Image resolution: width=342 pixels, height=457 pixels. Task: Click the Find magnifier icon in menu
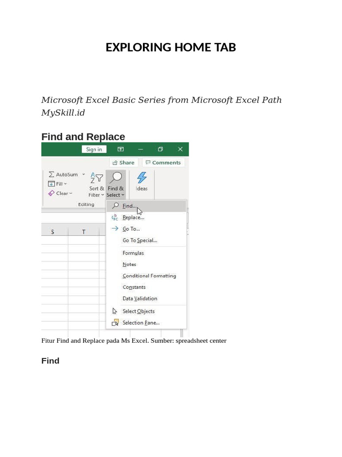[x=115, y=205]
